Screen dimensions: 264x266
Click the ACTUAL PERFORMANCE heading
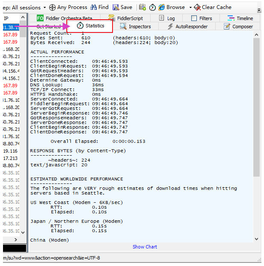click(x=57, y=52)
